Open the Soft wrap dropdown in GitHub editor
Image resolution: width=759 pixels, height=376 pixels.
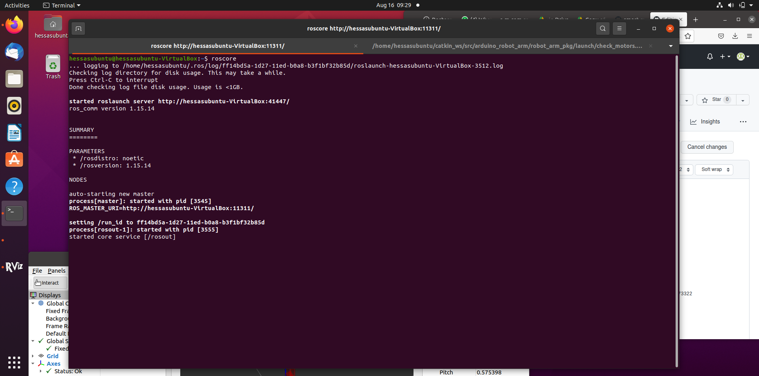coord(714,169)
